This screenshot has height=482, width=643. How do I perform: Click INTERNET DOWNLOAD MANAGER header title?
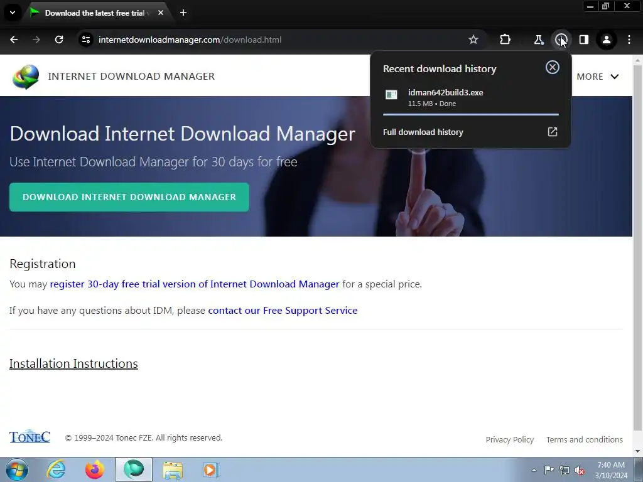(x=131, y=76)
